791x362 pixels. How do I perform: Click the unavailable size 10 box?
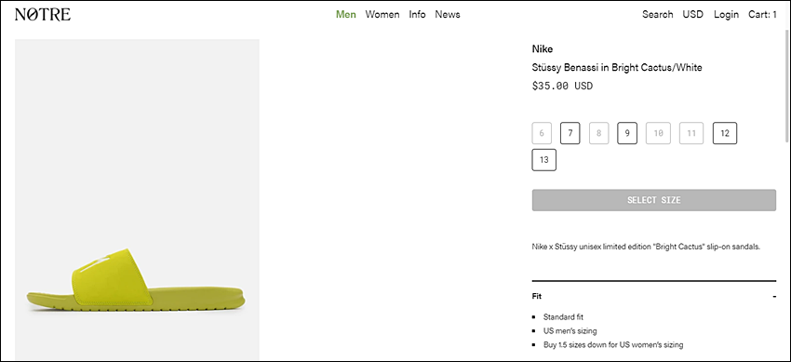tap(658, 134)
